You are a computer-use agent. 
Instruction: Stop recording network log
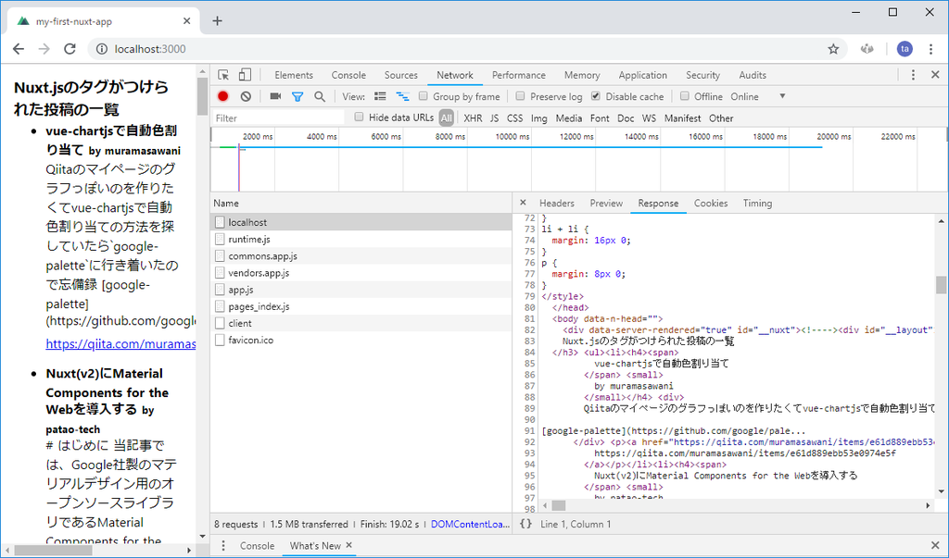tap(222, 96)
